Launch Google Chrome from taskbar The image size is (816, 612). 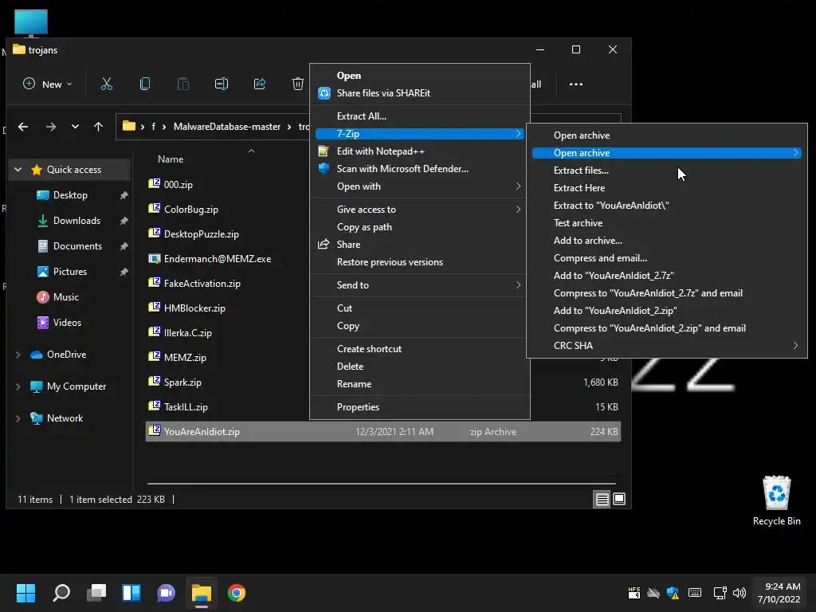click(236, 593)
